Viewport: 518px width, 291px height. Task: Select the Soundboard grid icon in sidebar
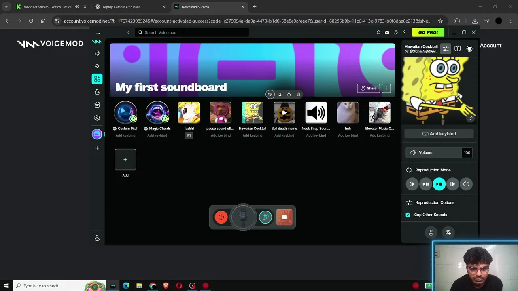click(x=97, y=79)
